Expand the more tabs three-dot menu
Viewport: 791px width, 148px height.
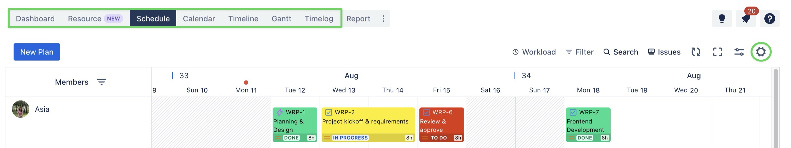384,19
